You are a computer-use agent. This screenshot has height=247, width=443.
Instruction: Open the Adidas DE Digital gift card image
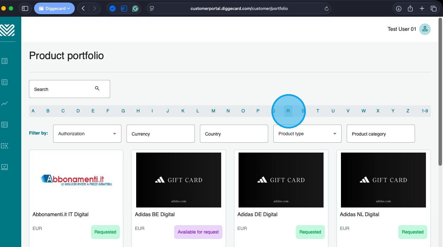click(x=281, y=180)
